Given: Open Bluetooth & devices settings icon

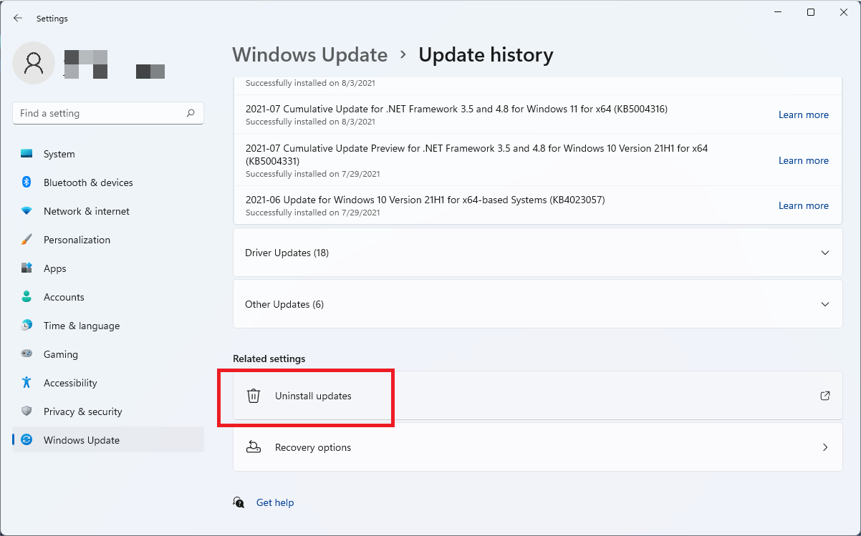Looking at the screenshot, I should [x=27, y=182].
